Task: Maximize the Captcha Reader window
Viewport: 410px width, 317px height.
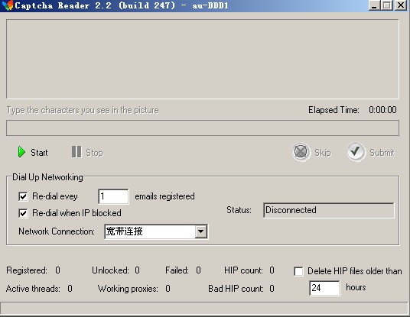Action: click(387, 5)
